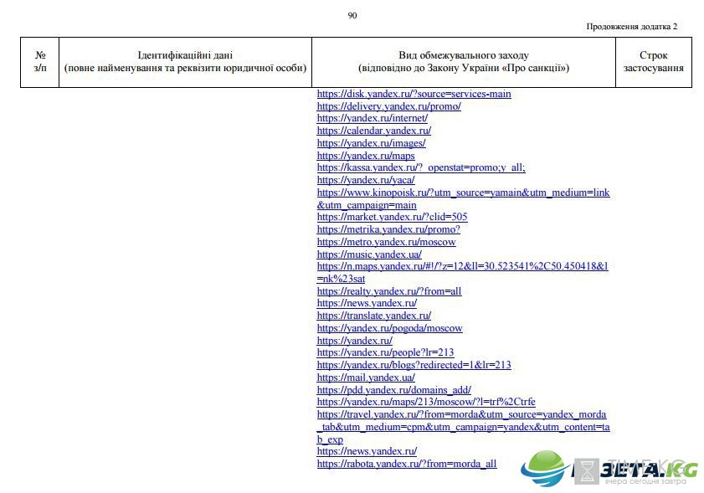Open the music.yandex.ua link
704x493 pixels.
point(369,254)
